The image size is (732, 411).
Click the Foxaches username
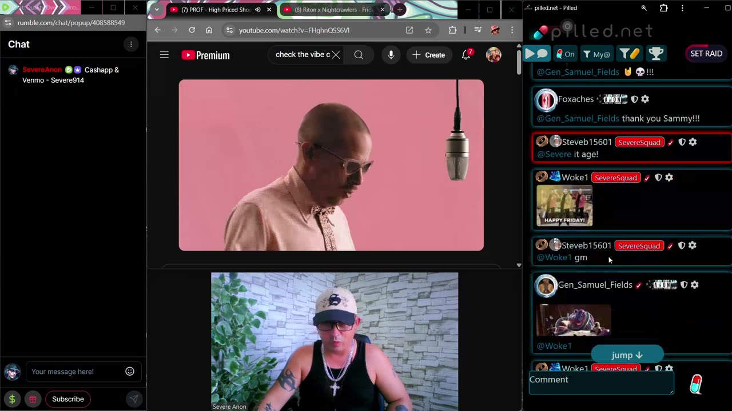point(576,99)
